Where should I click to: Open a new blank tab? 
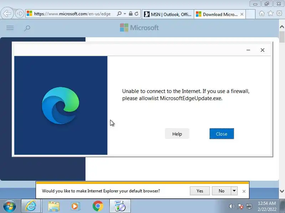tap(250, 14)
